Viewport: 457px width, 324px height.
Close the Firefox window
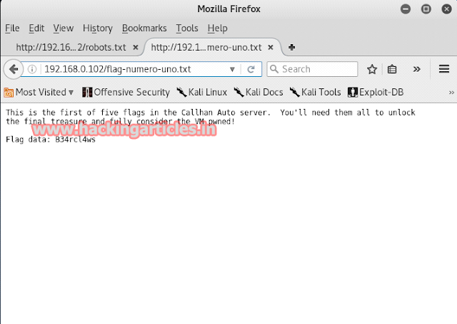[x=446, y=9]
